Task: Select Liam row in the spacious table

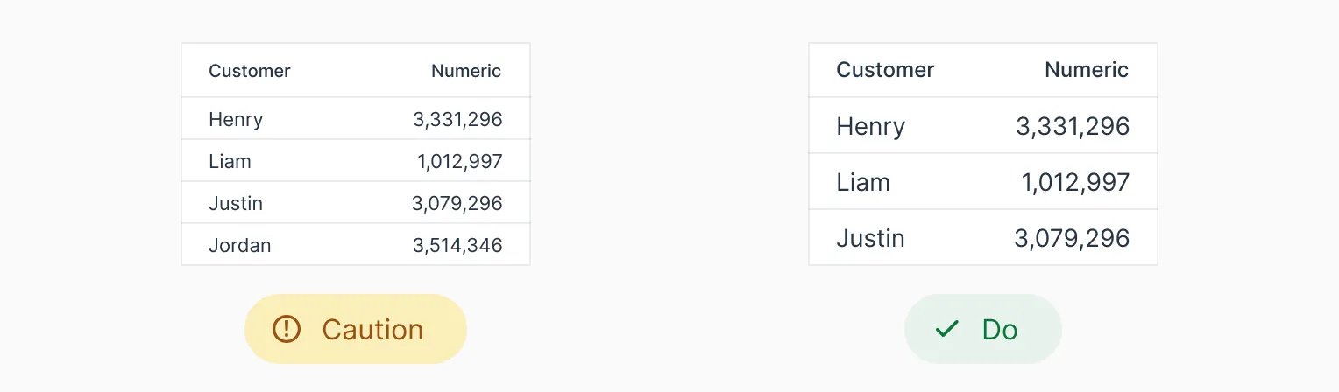Action: point(863,182)
